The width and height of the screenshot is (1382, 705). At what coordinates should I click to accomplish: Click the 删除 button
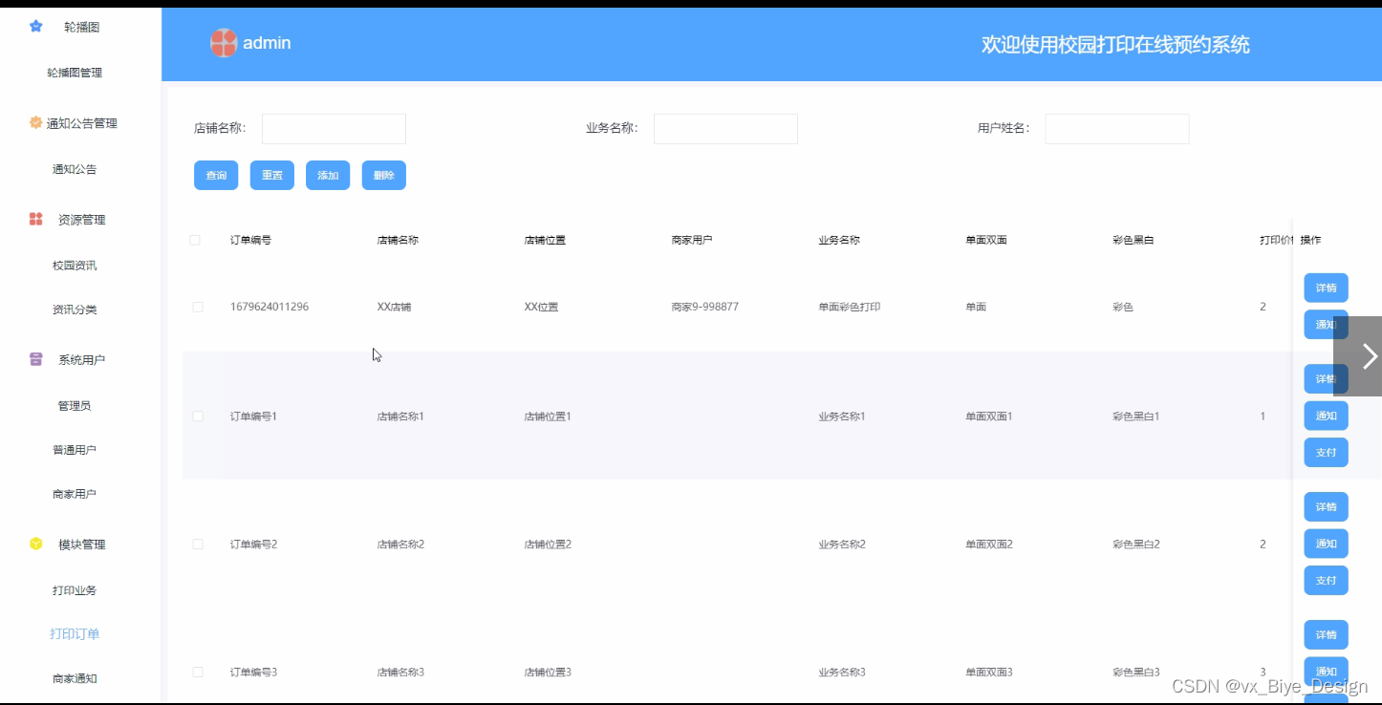384,175
